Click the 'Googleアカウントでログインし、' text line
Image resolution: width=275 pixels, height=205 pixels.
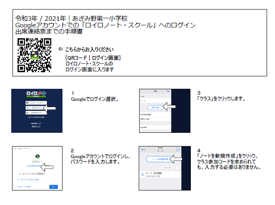(100, 156)
